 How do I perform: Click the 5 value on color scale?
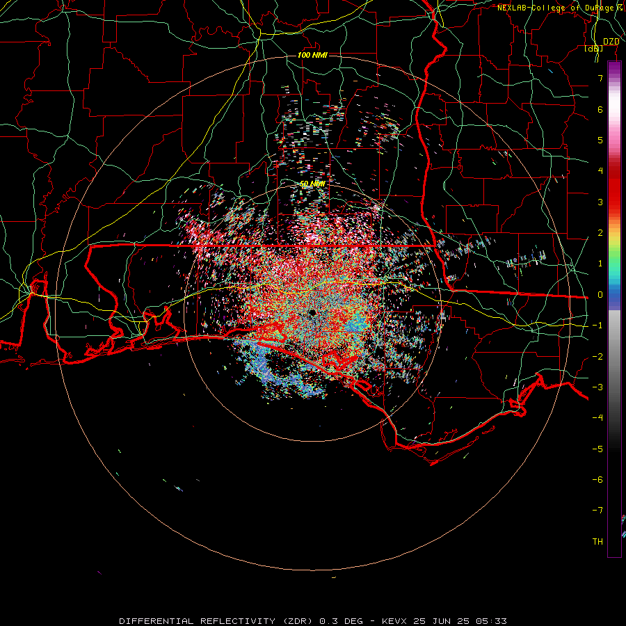pos(600,140)
